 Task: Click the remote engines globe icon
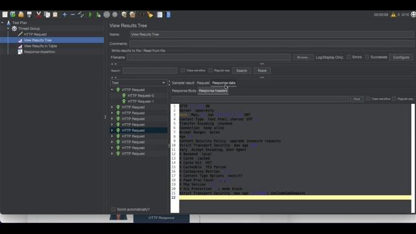[x=413, y=14]
